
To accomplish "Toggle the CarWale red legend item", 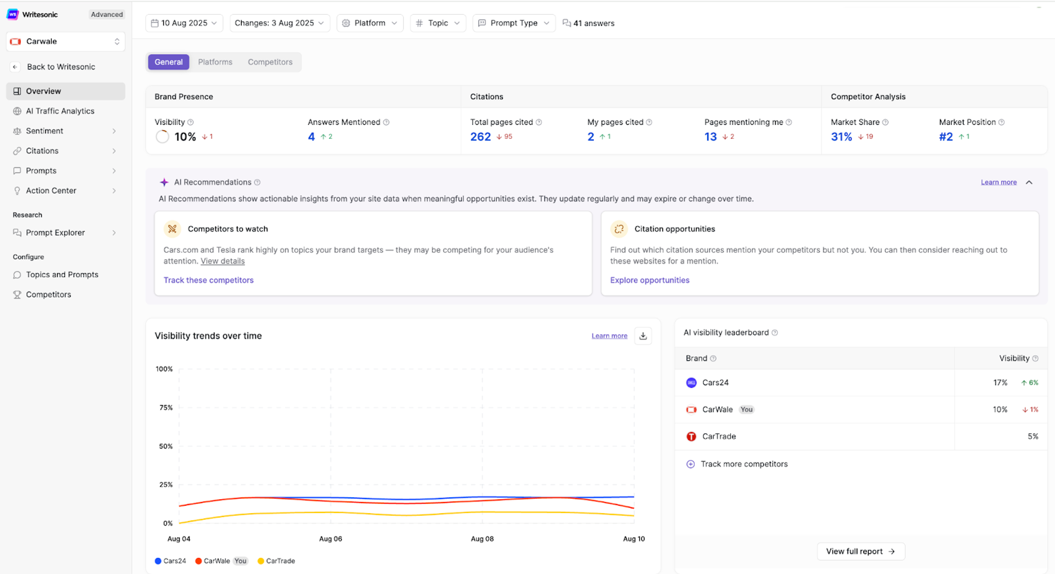I will [221, 561].
